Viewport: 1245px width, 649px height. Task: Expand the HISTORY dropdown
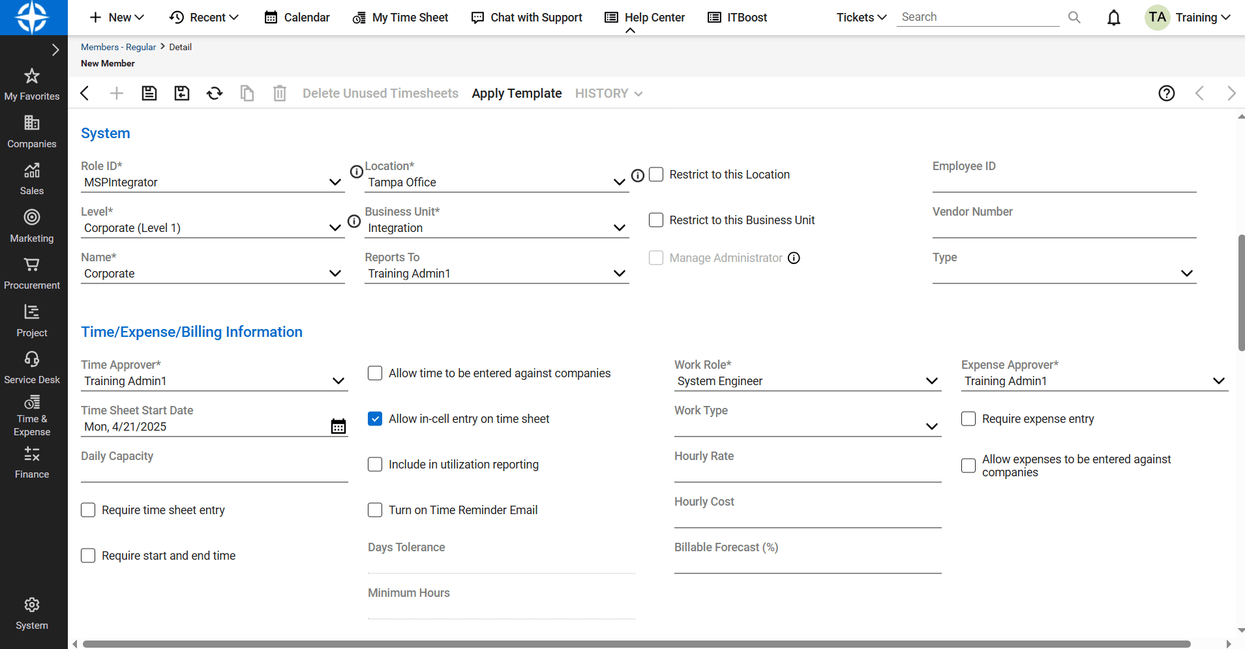tap(608, 93)
